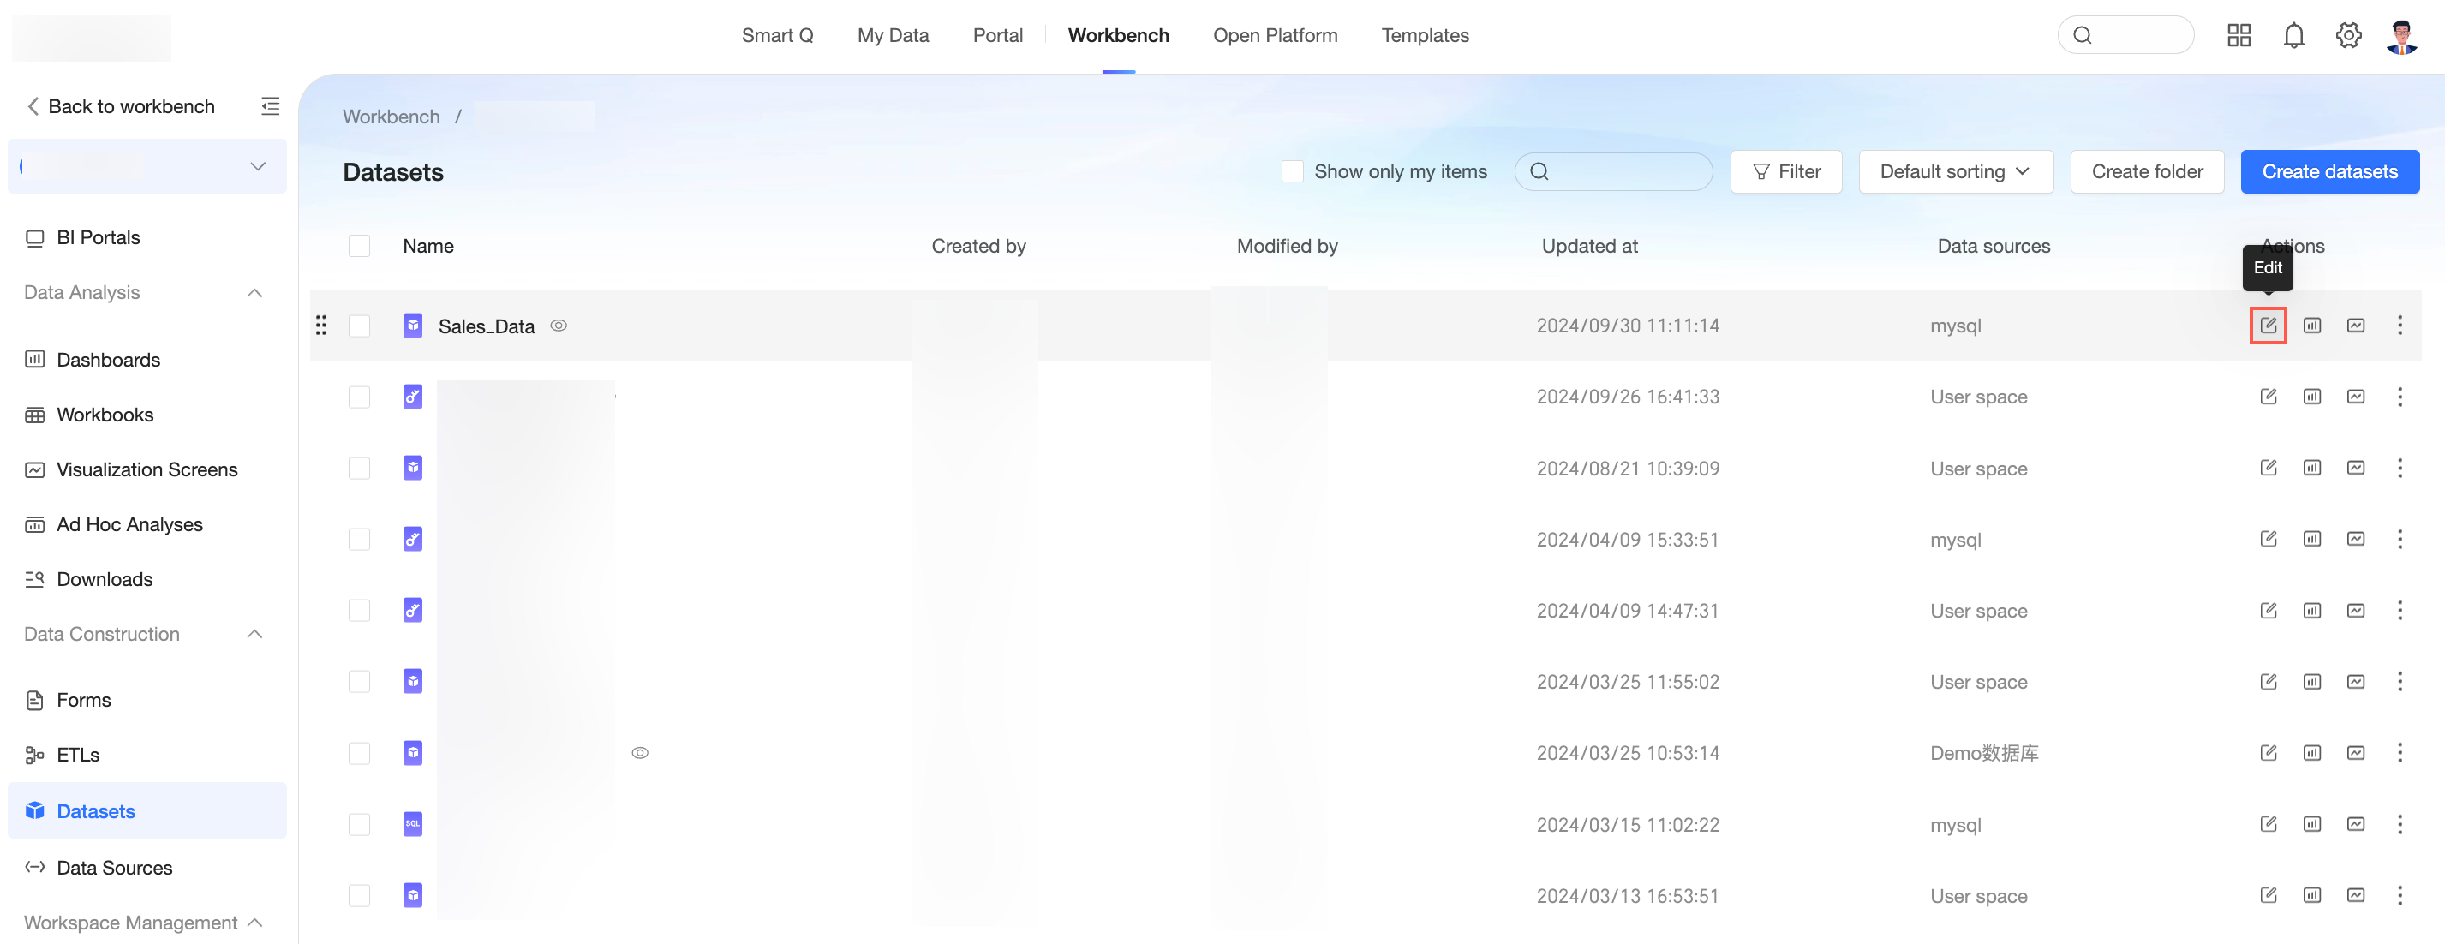Switch to the Open Platform tab
Image resolution: width=2445 pixels, height=944 pixels.
tap(1275, 35)
